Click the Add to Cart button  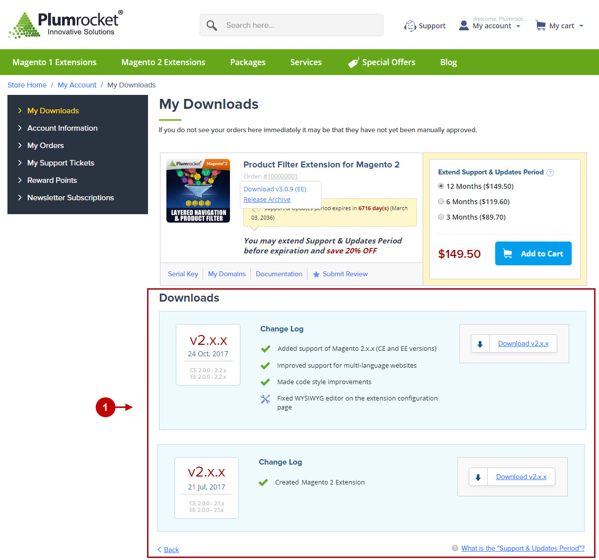533,253
